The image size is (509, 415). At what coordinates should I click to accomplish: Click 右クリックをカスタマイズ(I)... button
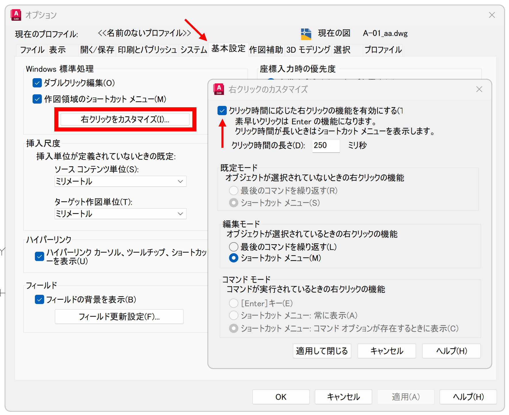(x=125, y=119)
